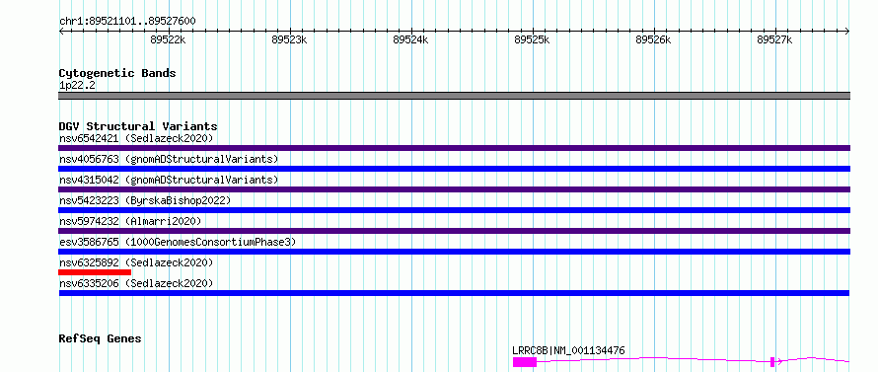The width and height of the screenshot is (878, 372).
Task: Click the short red bar for nsv6325892
Action: click(95, 272)
